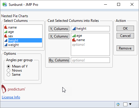This screenshot has height=108, width=139.
Task: Click the predictum logo
Action: [x=13, y=89]
